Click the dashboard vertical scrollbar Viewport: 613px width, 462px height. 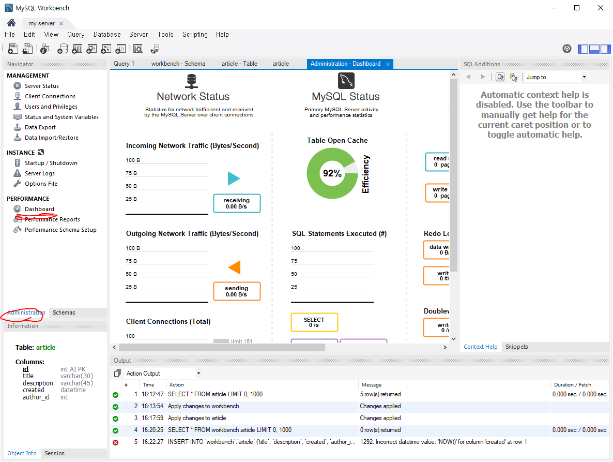coord(453,175)
